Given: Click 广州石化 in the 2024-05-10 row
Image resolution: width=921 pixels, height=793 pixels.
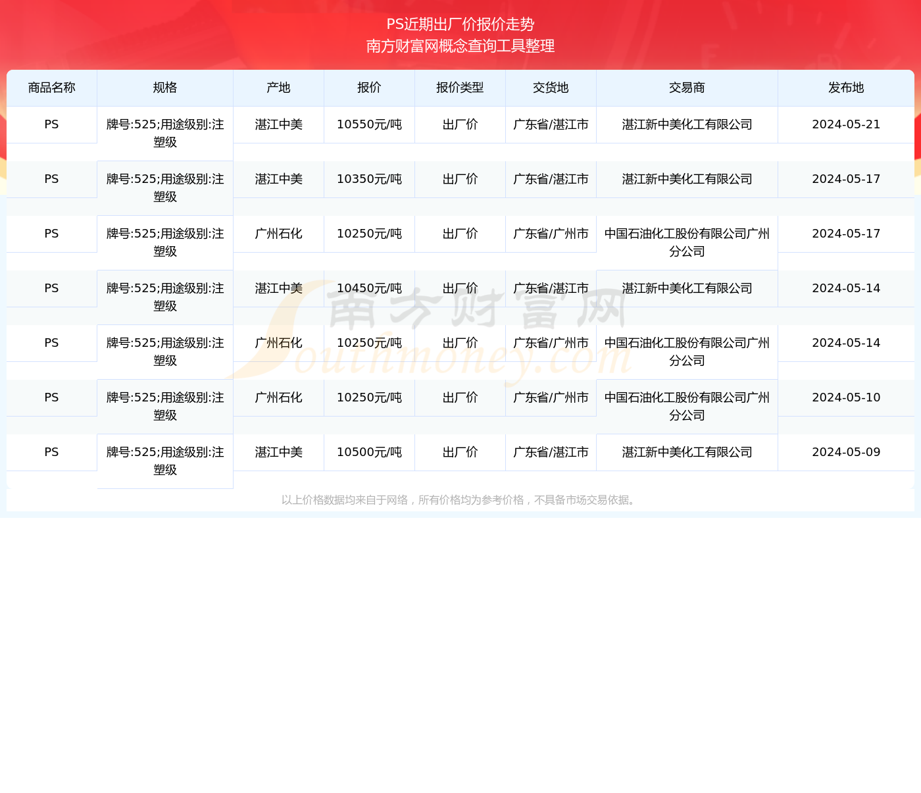Looking at the screenshot, I should [278, 397].
